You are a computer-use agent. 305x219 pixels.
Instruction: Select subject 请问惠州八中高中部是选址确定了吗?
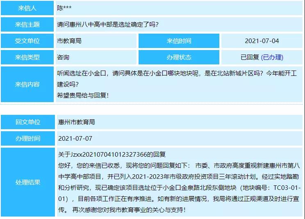click(108, 25)
